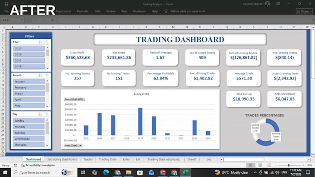Click the Sum of Profit USD field button
Image resolution: width=315 pixels, height=177 pixels.
(74, 99)
